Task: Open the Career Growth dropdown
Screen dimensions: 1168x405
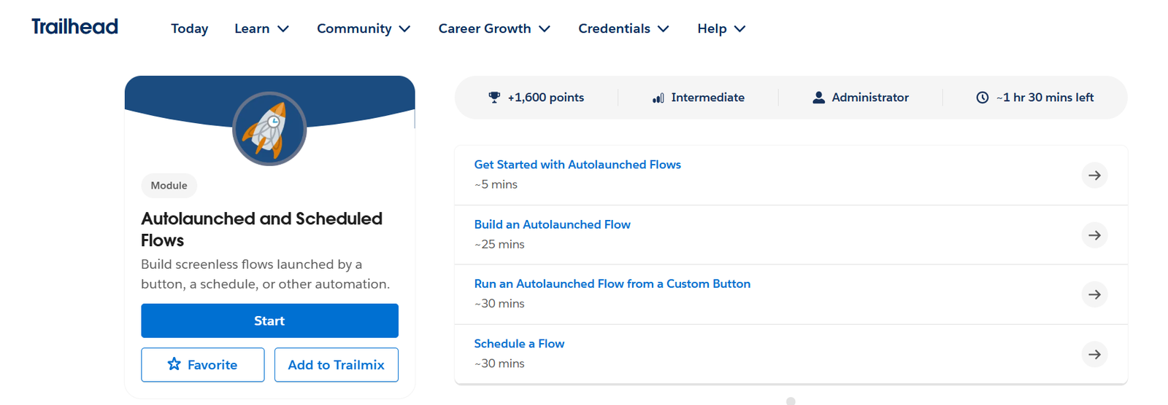Action: point(494,28)
